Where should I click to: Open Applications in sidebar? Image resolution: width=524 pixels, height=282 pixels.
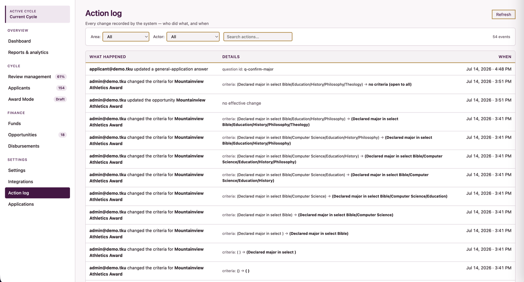(21, 204)
